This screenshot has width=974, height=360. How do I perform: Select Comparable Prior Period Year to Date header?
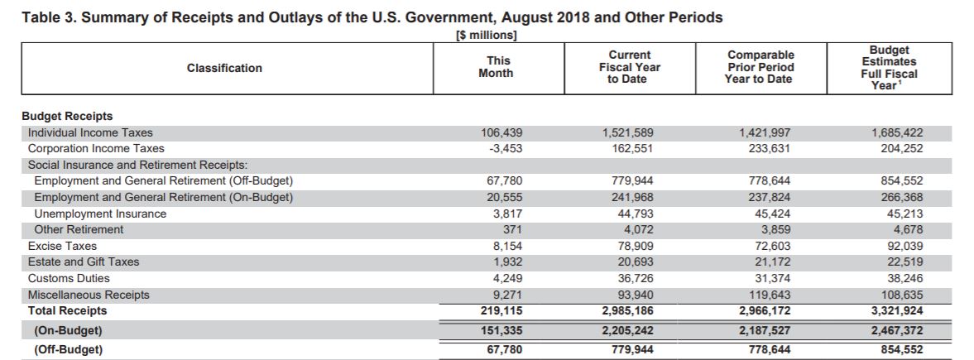tap(760, 67)
